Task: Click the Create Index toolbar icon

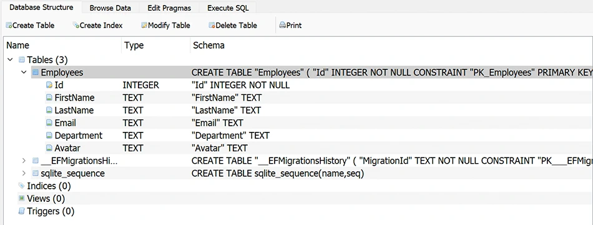Action: coord(76,26)
